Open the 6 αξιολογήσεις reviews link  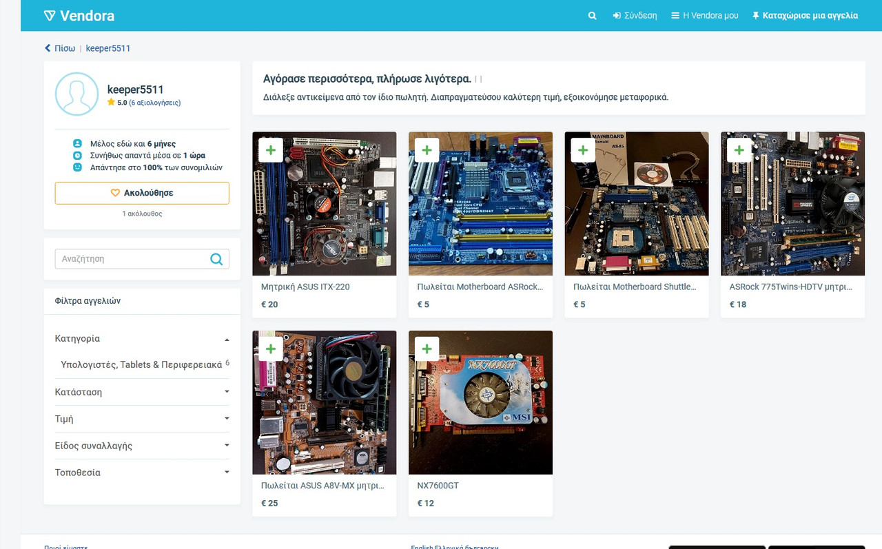(x=155, y=103)
